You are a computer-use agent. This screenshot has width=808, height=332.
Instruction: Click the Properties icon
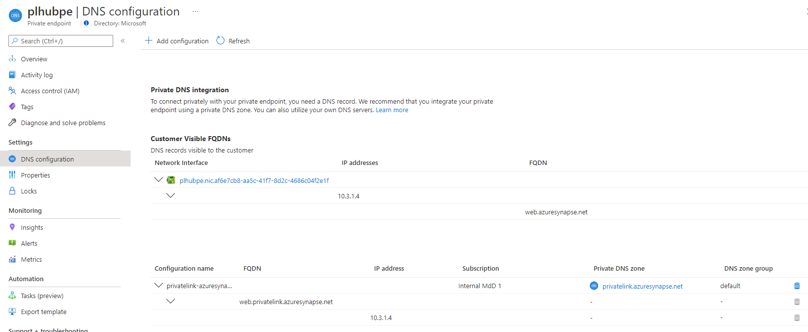(12, 175)
